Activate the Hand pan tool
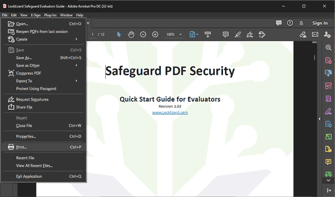The width and height of the screenshot is (335, 197). [x=131, y=35]
